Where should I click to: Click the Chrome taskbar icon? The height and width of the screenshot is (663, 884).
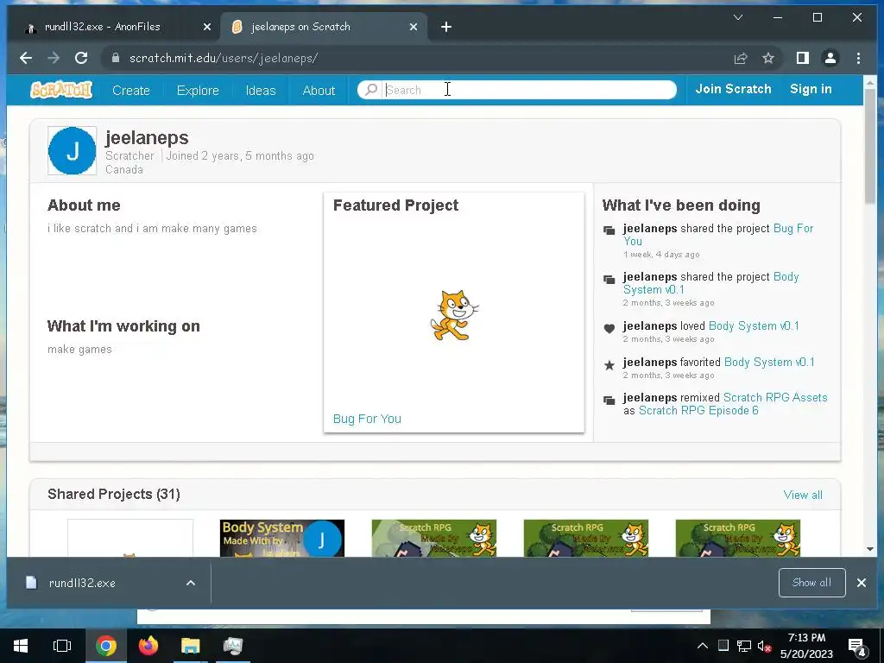pyautogui.click(x=105, y=646)
